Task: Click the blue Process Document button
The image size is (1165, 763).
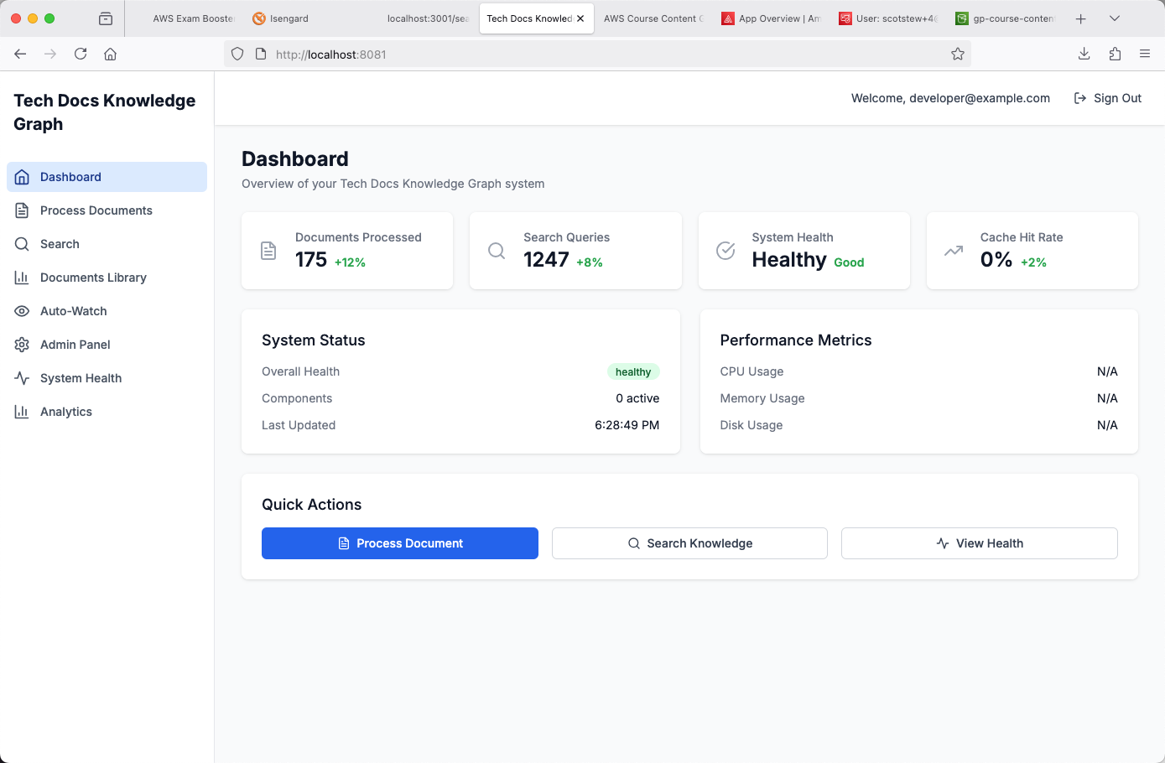Action: (x=399, y=543)
